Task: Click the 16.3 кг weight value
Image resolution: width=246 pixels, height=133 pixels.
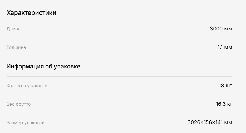Action: click(x=224, y=104)
